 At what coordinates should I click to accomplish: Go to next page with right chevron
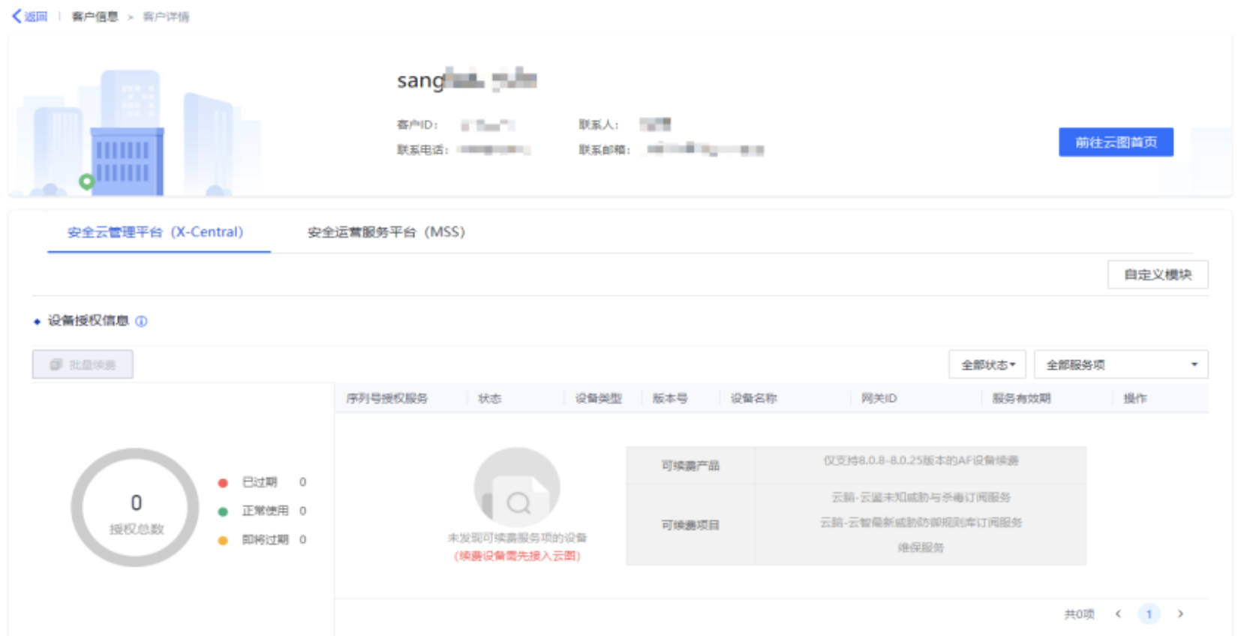[x=1180, y=613]
